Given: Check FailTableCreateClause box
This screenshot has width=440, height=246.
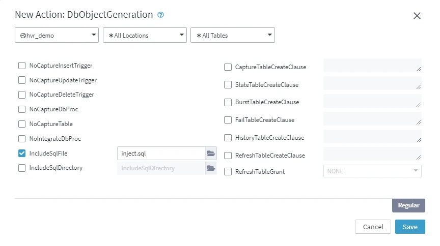Looking at the screenshot, I should (228, 120).
